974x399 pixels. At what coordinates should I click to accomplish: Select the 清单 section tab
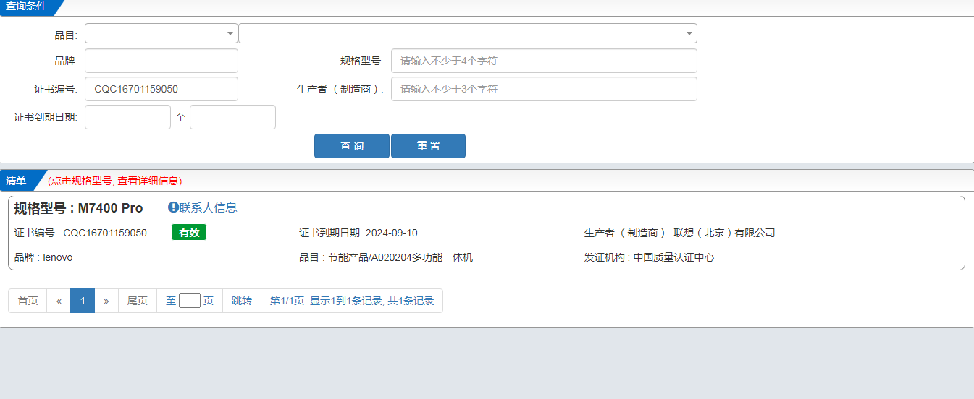click(17, 181)
